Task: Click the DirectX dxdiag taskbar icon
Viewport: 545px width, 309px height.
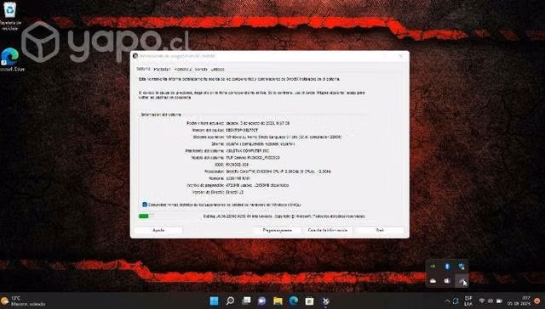Action: (x=325, y=301)
